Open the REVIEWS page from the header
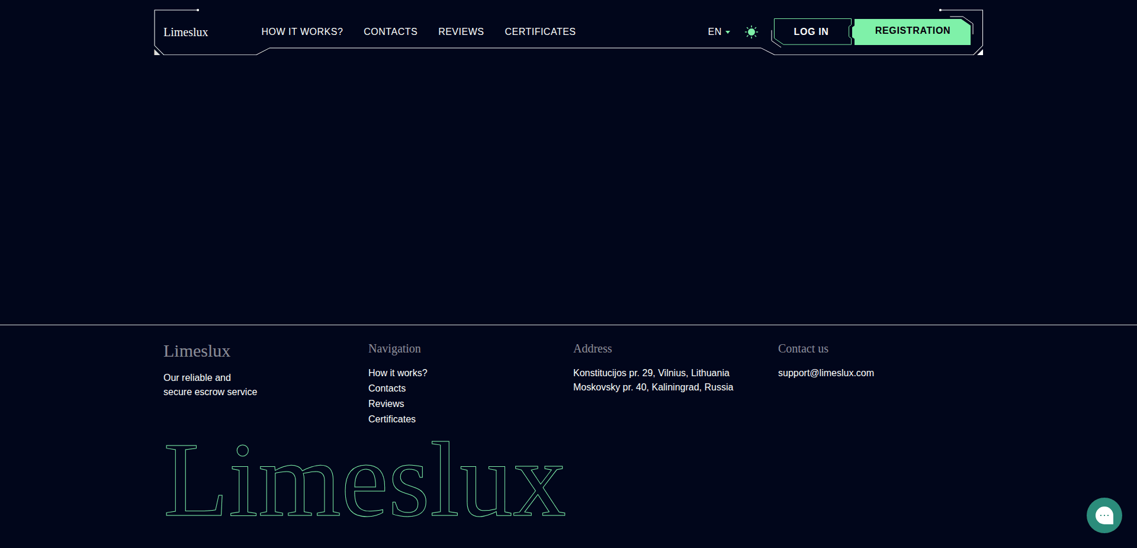The height and width of the screenshot is (548, 1137). [461, 31]
